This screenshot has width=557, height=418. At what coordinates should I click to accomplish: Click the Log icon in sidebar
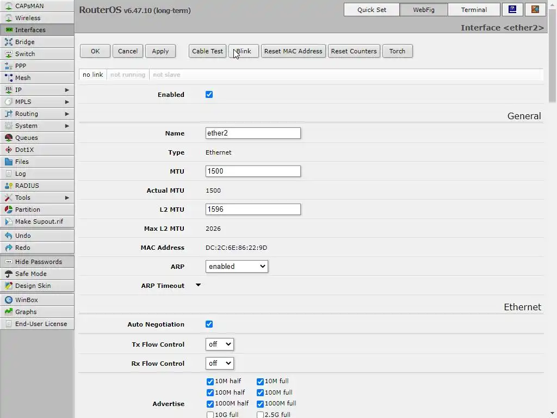[9, 174]
